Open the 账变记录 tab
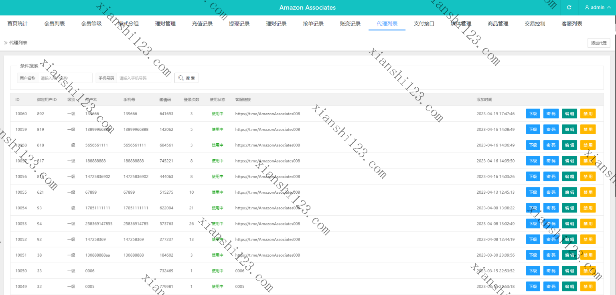 (350, 24)
